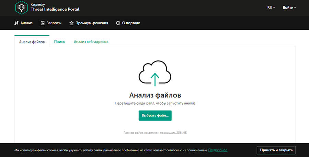Switch to the Поиск tab
Image resolution: width=309 pixels, height=157 pixels.
[x=59, y=41]
